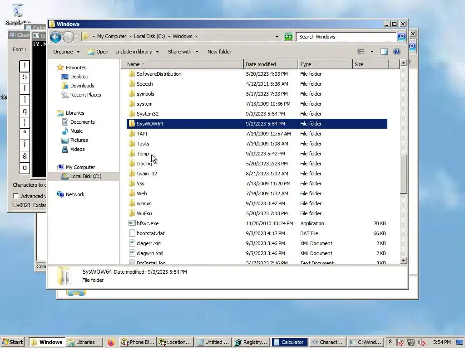The height and width of the screenshot is (348, 465).
Task: Select the SoftwareDistribution folder icon
Action: [132, 74]
